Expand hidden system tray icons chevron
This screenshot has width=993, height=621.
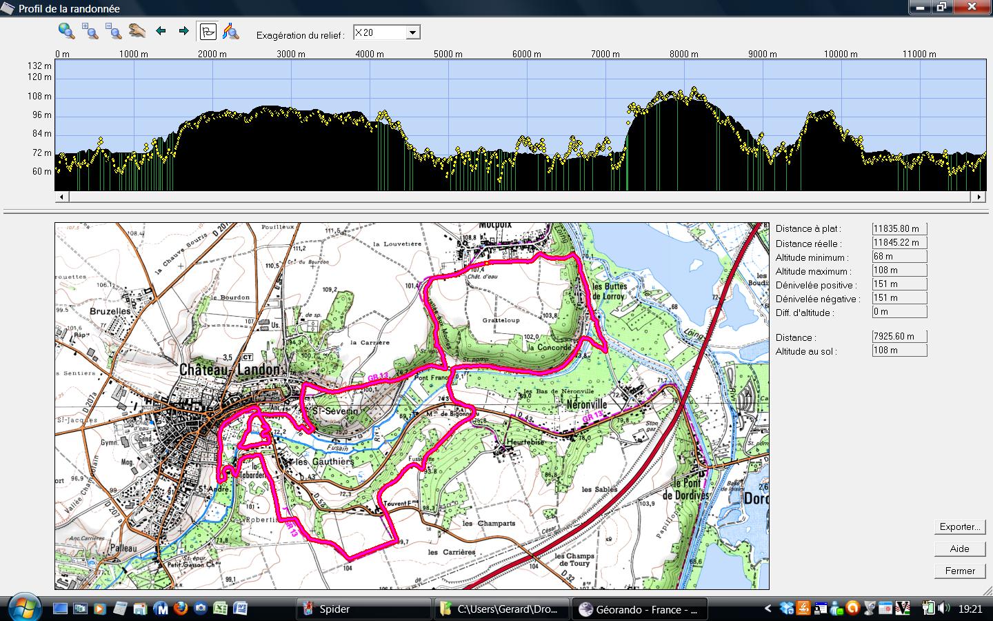point(768,609)
